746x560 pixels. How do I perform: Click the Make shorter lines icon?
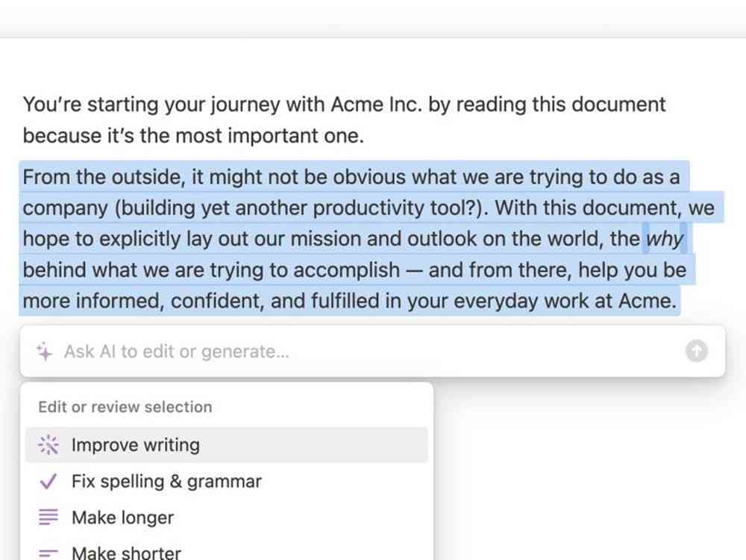click(48, 553)
